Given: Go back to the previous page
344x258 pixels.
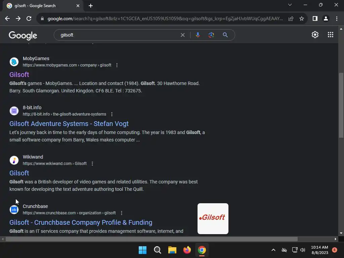Looking at the screenshot, I should click(7, 19).
